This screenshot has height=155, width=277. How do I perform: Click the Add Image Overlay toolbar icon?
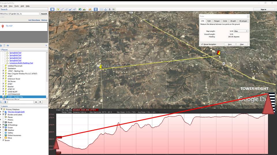[70, 9]
